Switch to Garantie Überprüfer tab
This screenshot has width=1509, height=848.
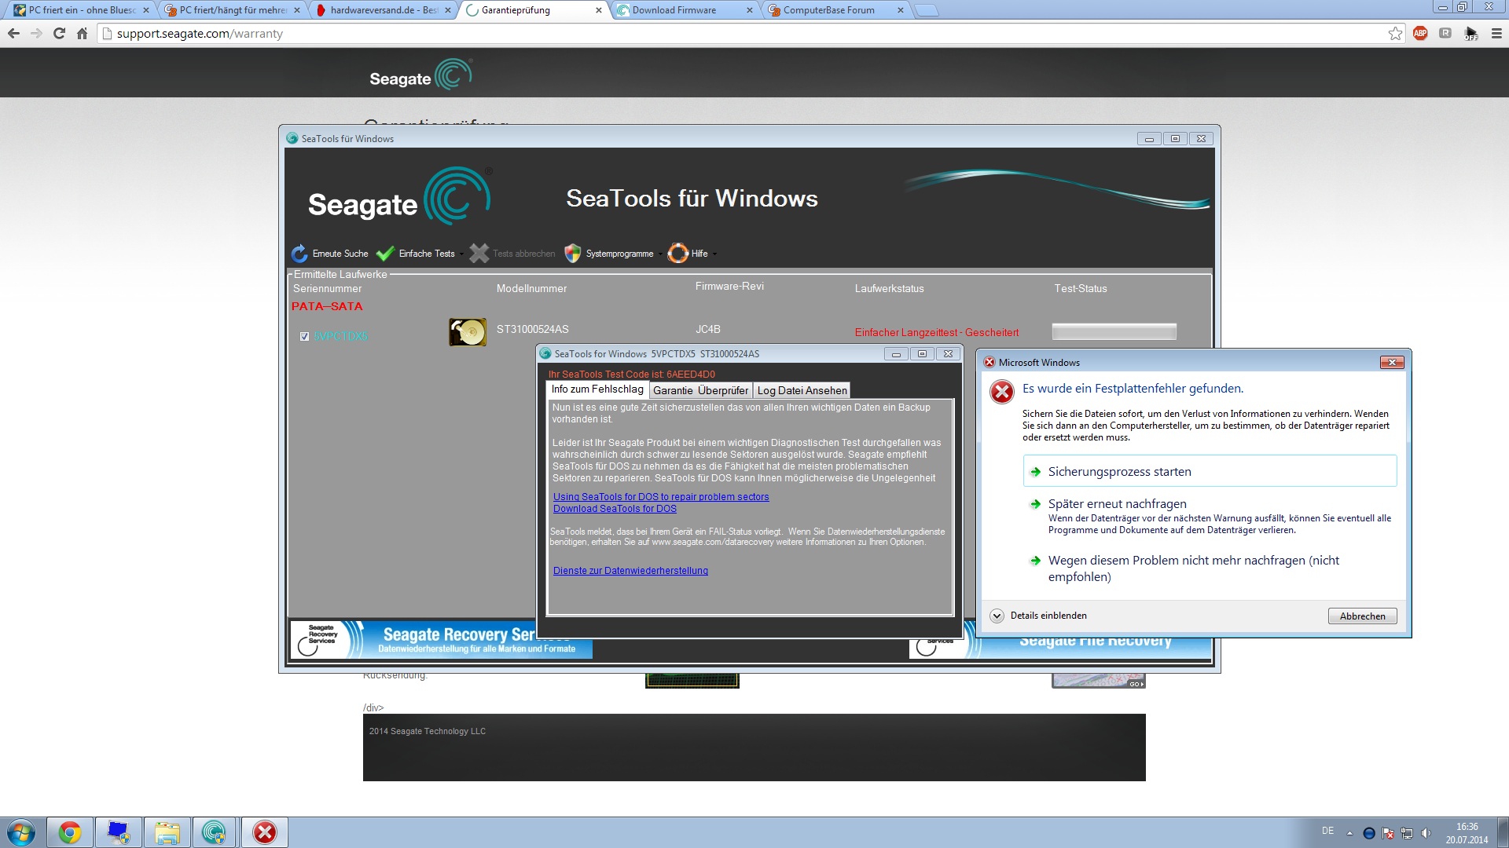(700, 390)
